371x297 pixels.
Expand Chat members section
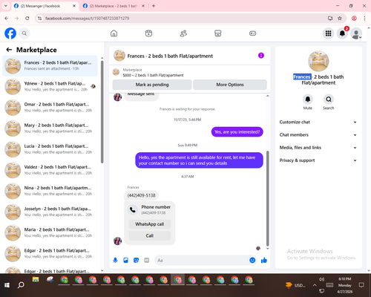(318, 135)
